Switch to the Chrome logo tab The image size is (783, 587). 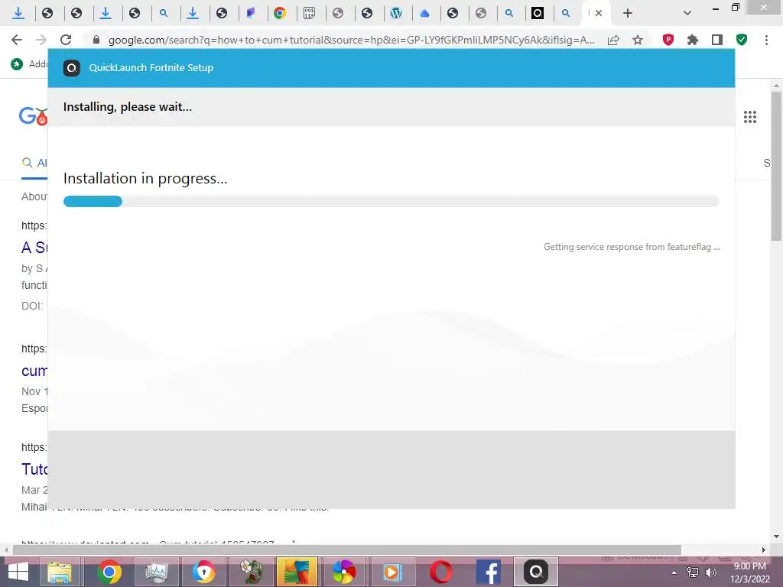click(280, 13)
